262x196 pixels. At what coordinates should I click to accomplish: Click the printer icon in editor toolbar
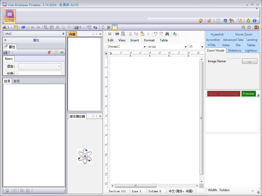pos(117,34)
